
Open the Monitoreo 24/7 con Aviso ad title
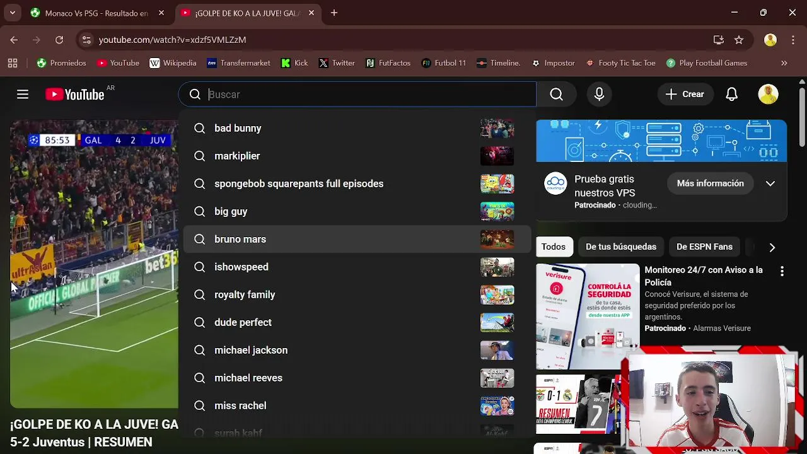704,276
